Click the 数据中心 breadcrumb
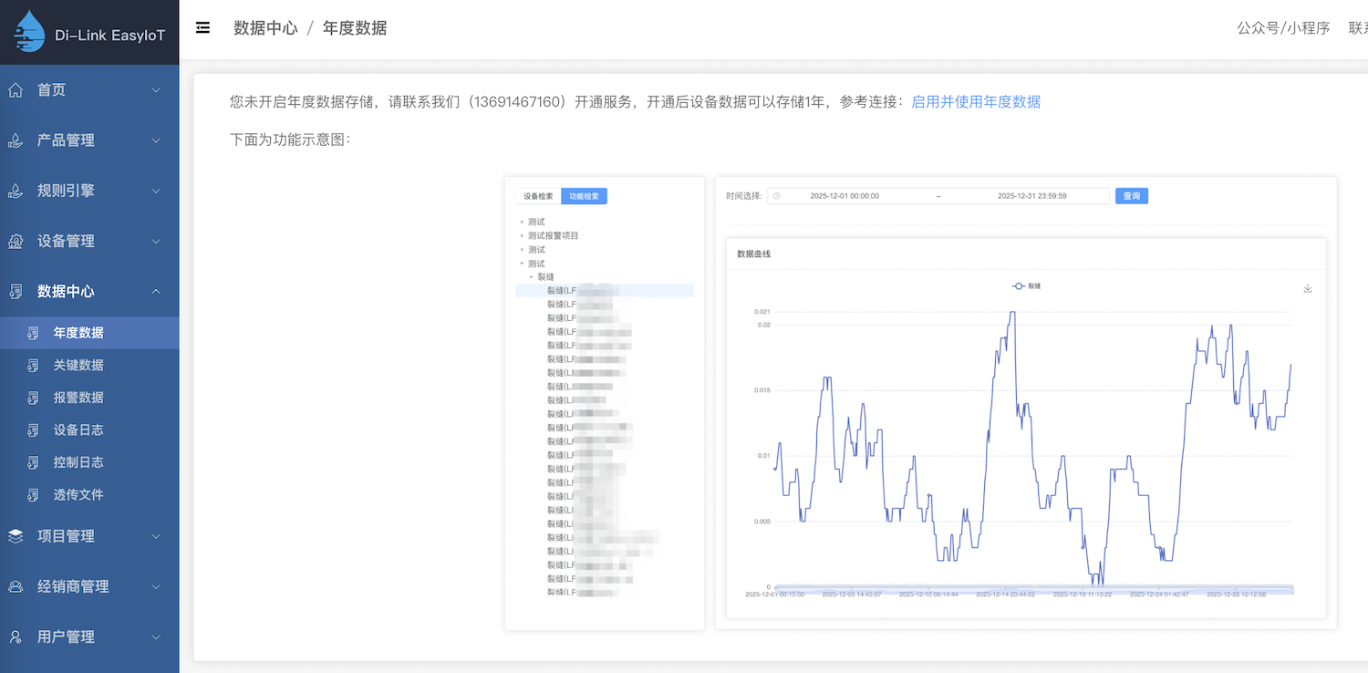Viewport: 1368px width, 673px height. [265, 28]
